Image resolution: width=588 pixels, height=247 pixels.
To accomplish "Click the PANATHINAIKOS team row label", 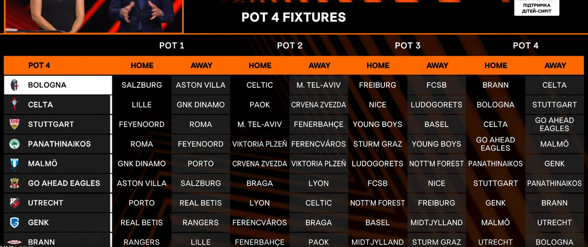I will 59,144.
